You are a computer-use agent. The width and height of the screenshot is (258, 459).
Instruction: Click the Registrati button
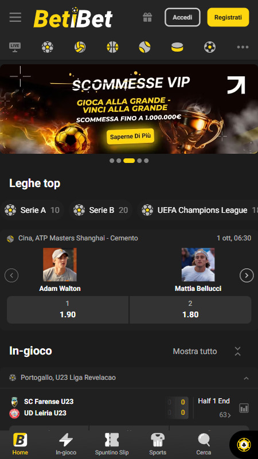pyautogui.click(x=228, y=17)
